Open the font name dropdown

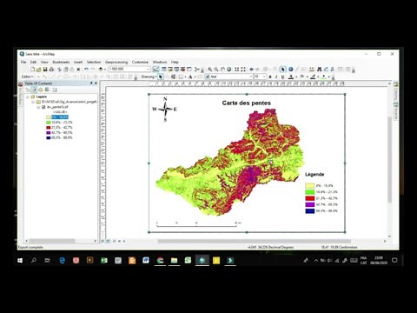coord(251,77)
